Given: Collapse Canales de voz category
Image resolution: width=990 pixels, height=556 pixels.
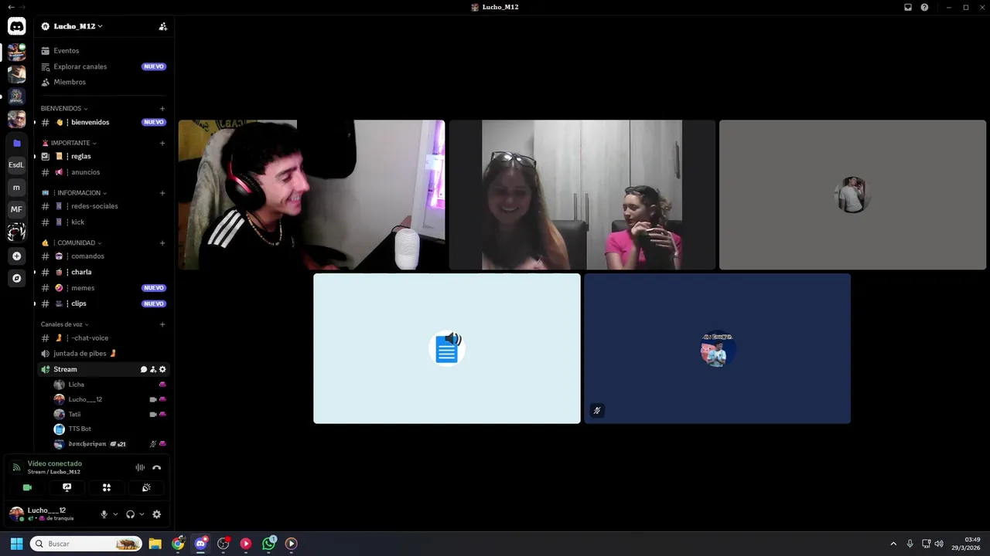Looking at the screenshot, I should click(x=65, y=324).
